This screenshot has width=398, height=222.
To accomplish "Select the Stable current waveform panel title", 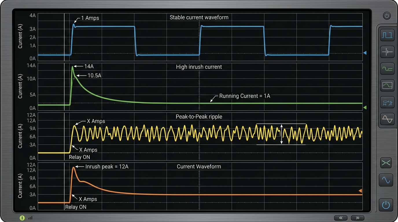I will click(199, 17).
